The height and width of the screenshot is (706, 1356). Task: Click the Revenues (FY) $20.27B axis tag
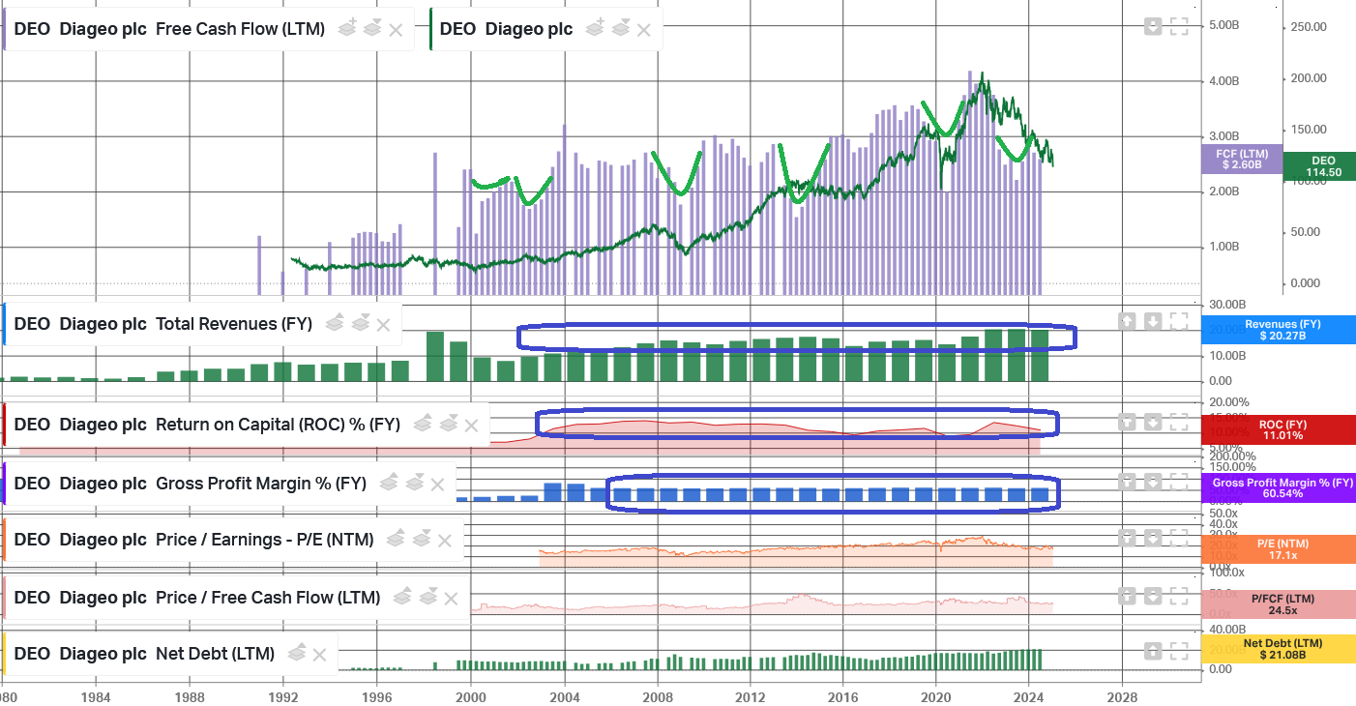1279,330
